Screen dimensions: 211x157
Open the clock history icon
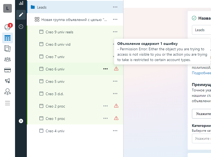[x=21, y=27]
